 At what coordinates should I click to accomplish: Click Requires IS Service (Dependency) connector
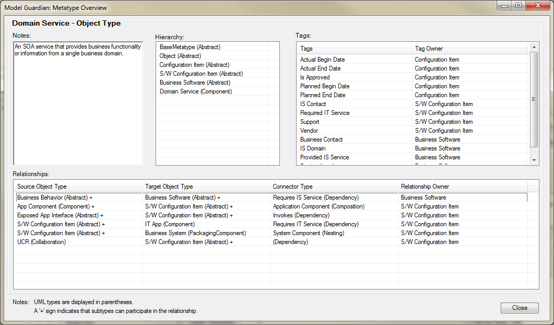pyautogui.click(x=316, y=198)
